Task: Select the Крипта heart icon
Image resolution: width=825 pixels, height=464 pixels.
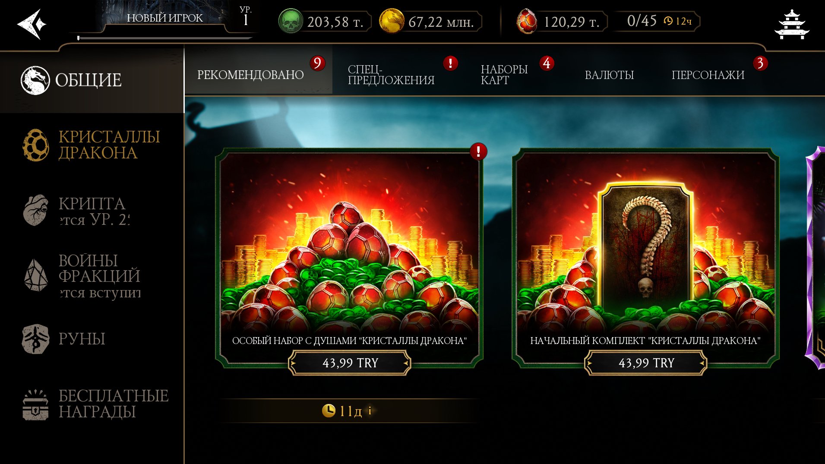Action: click(35, 210)
